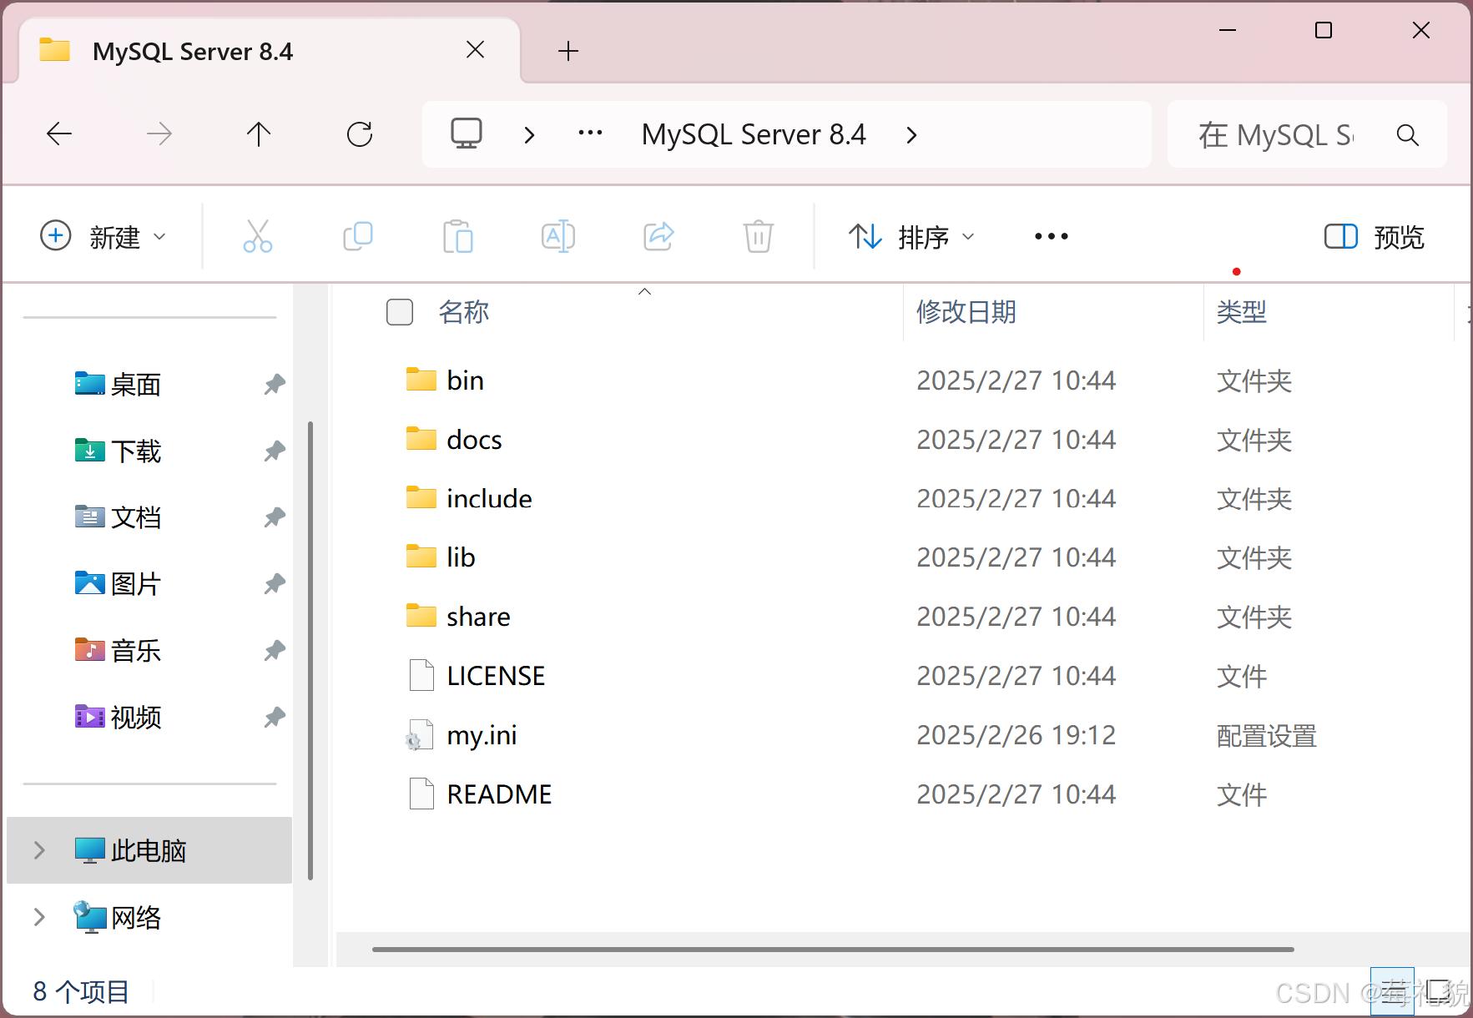Close the MySQL Server 8.4 tab
The image size is (1473, 1018).
point(476,50)
